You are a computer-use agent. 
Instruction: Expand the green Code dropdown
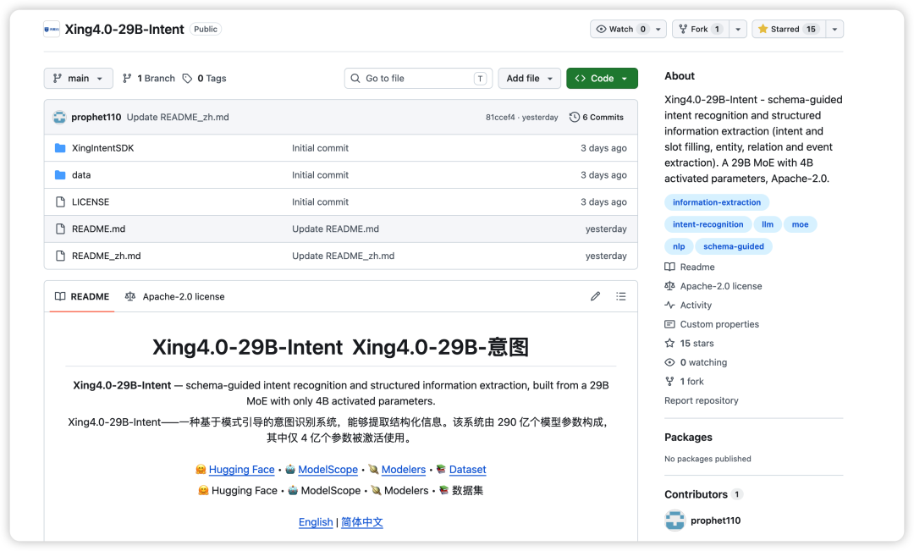coord(602,78)
